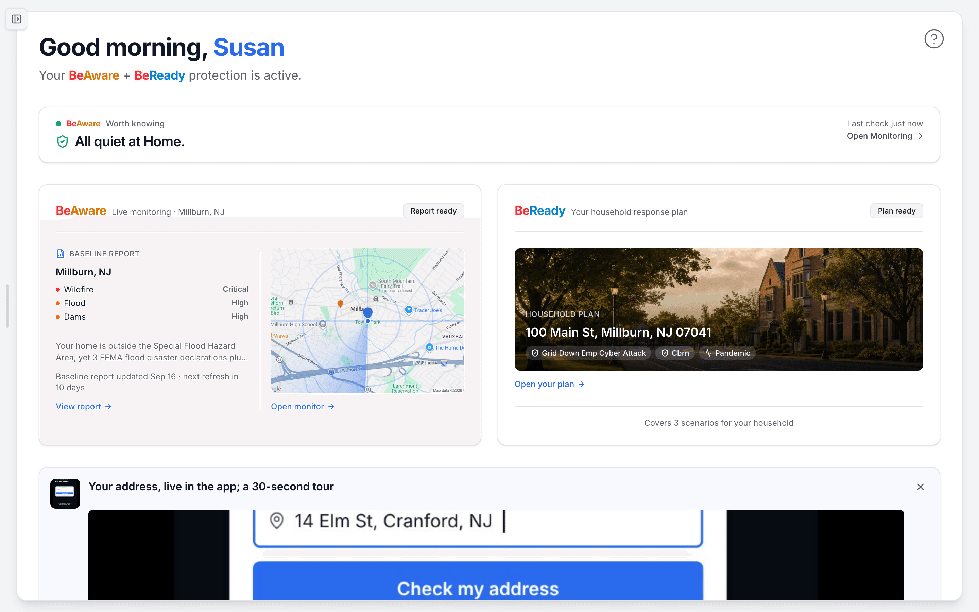Click 'All quiet at Home.' status
Viewport: 979px width, 612px height.
(130, 142)
